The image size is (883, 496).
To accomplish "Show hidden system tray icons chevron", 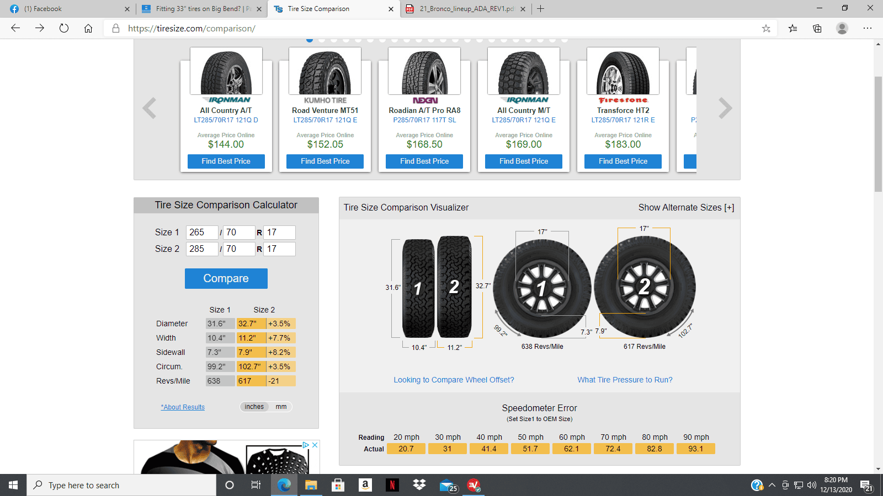I will 772,485.
